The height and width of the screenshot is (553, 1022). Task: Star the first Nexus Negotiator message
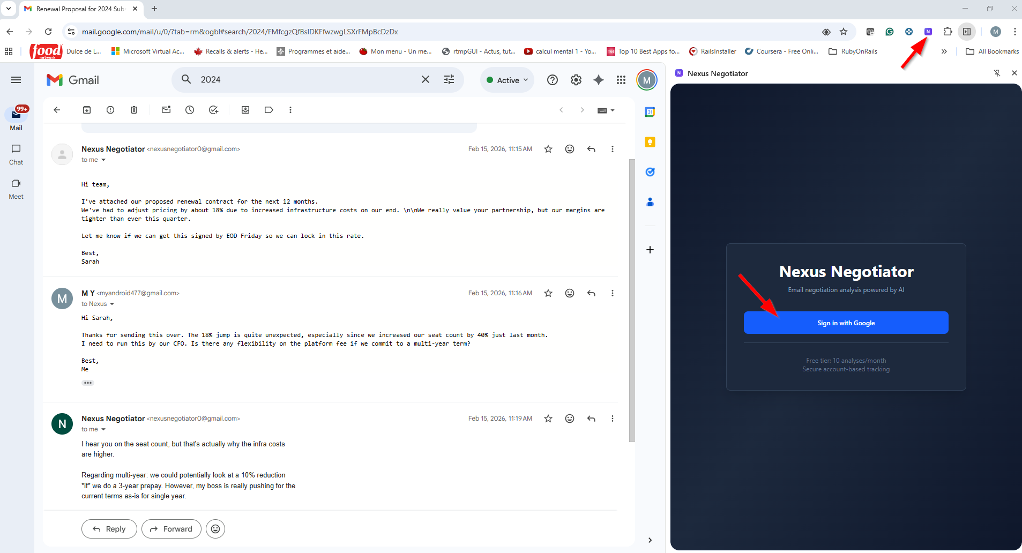pos(548,149)
